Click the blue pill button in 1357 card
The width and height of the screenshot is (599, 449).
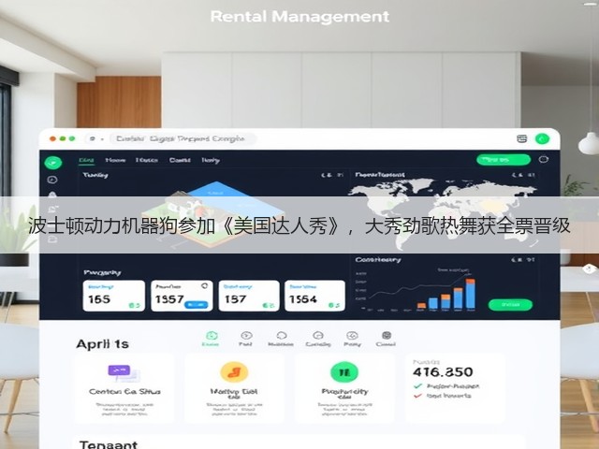click(x=196, y=305)
